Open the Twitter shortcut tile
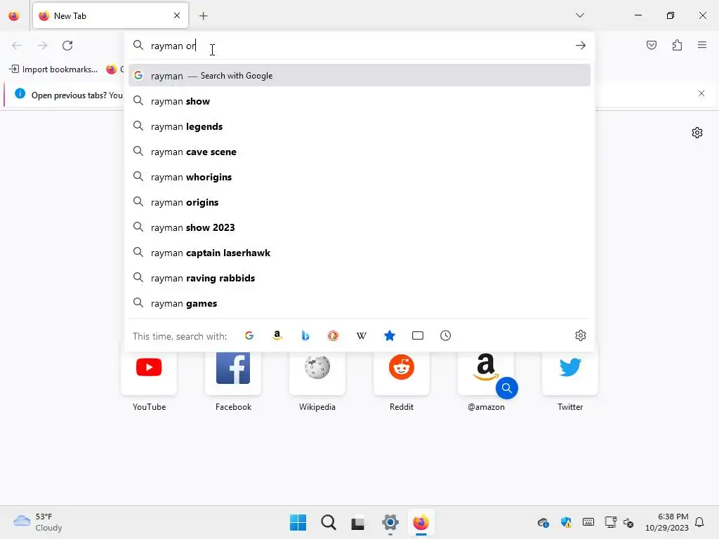Screen dimensions: 719x539 pos(570,373)
